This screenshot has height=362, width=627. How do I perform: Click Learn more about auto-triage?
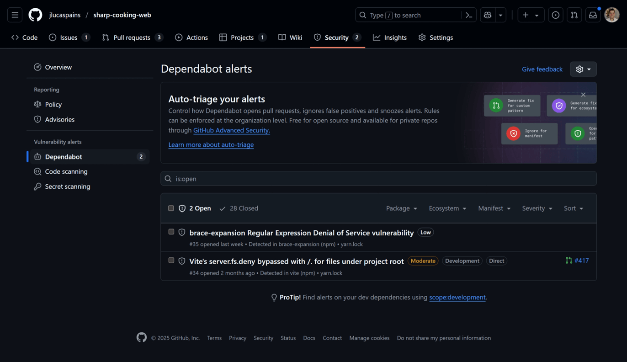[211, 144]
